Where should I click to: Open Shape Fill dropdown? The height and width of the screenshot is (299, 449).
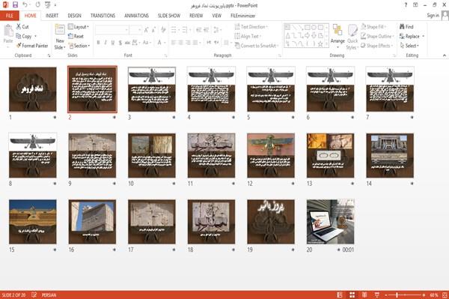[373, 27]
